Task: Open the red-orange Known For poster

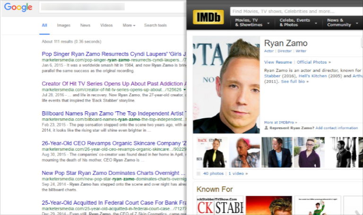Action: coord(269,206)
